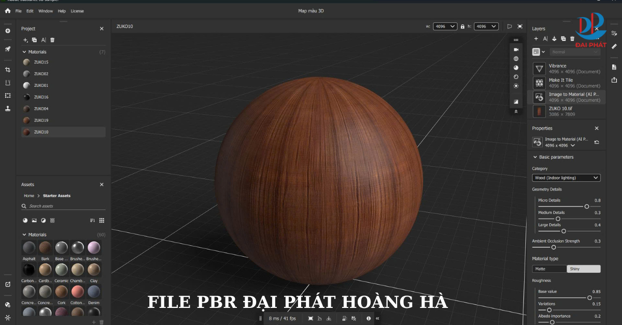The image size is (622, 325).
Task: Toggle the aspect ratio lock between width and height
Action: [x=462, y=26]
